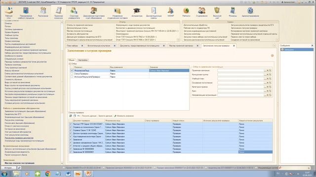Open the Рейтинги section
Screen dimensions: 316x177
coord(186,12)
